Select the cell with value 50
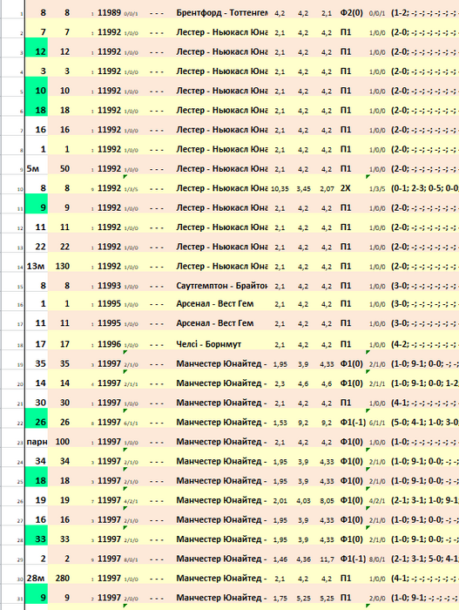This screenshot has width=459, height=610. 64,169
